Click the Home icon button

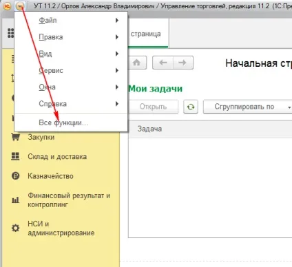point(137,63)
